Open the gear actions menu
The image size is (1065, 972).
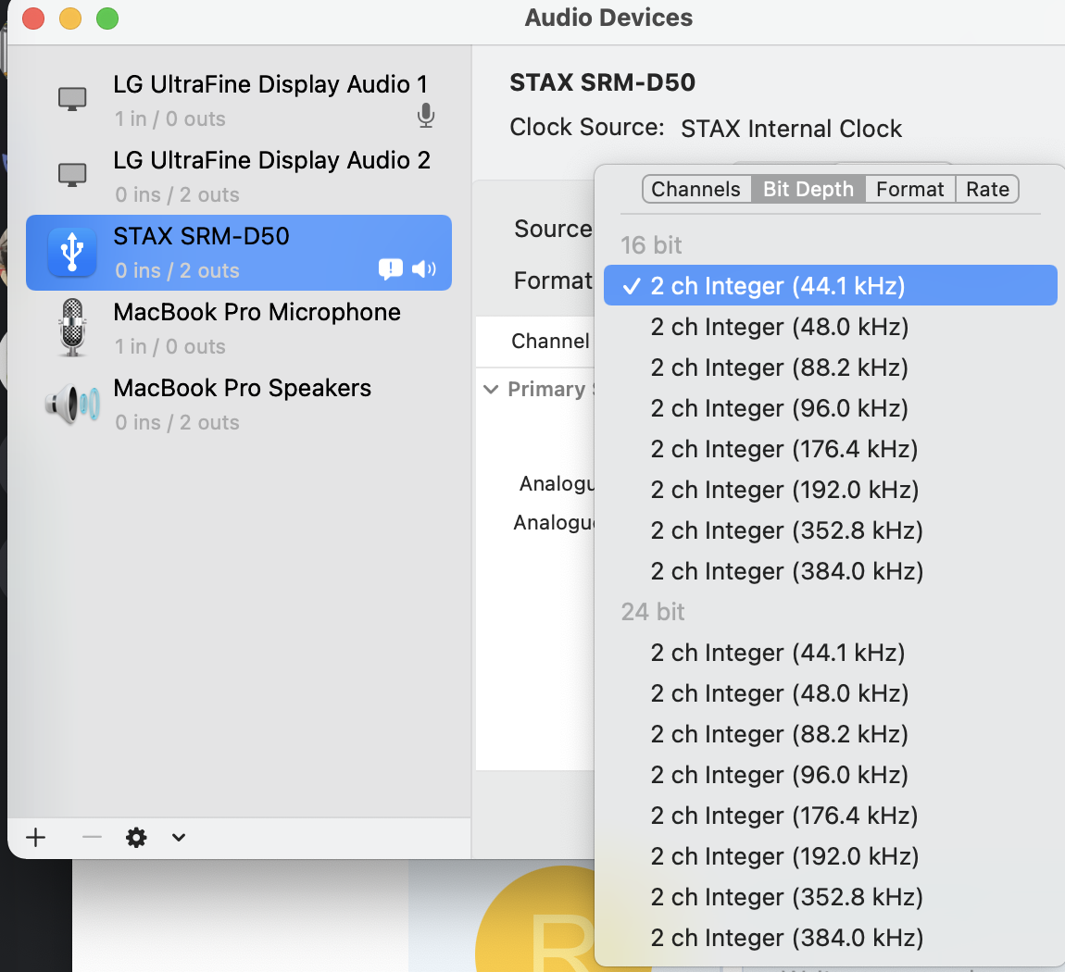(x=136, y=838)
